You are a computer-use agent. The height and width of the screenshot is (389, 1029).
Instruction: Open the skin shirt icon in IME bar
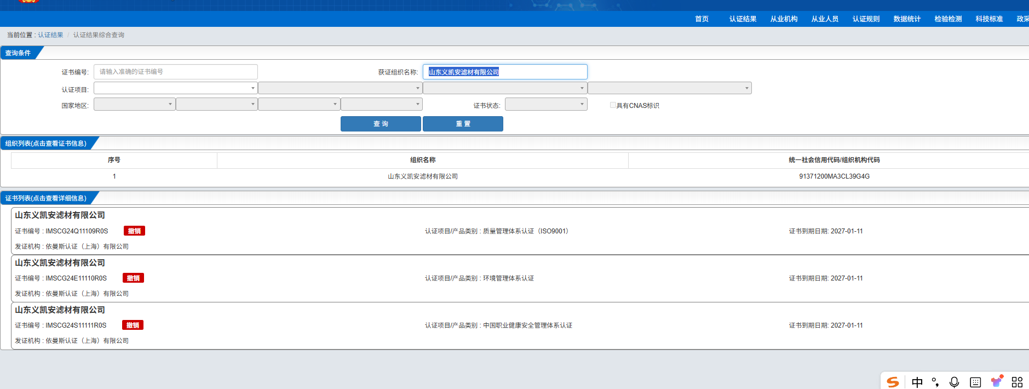tap(997, 381)
